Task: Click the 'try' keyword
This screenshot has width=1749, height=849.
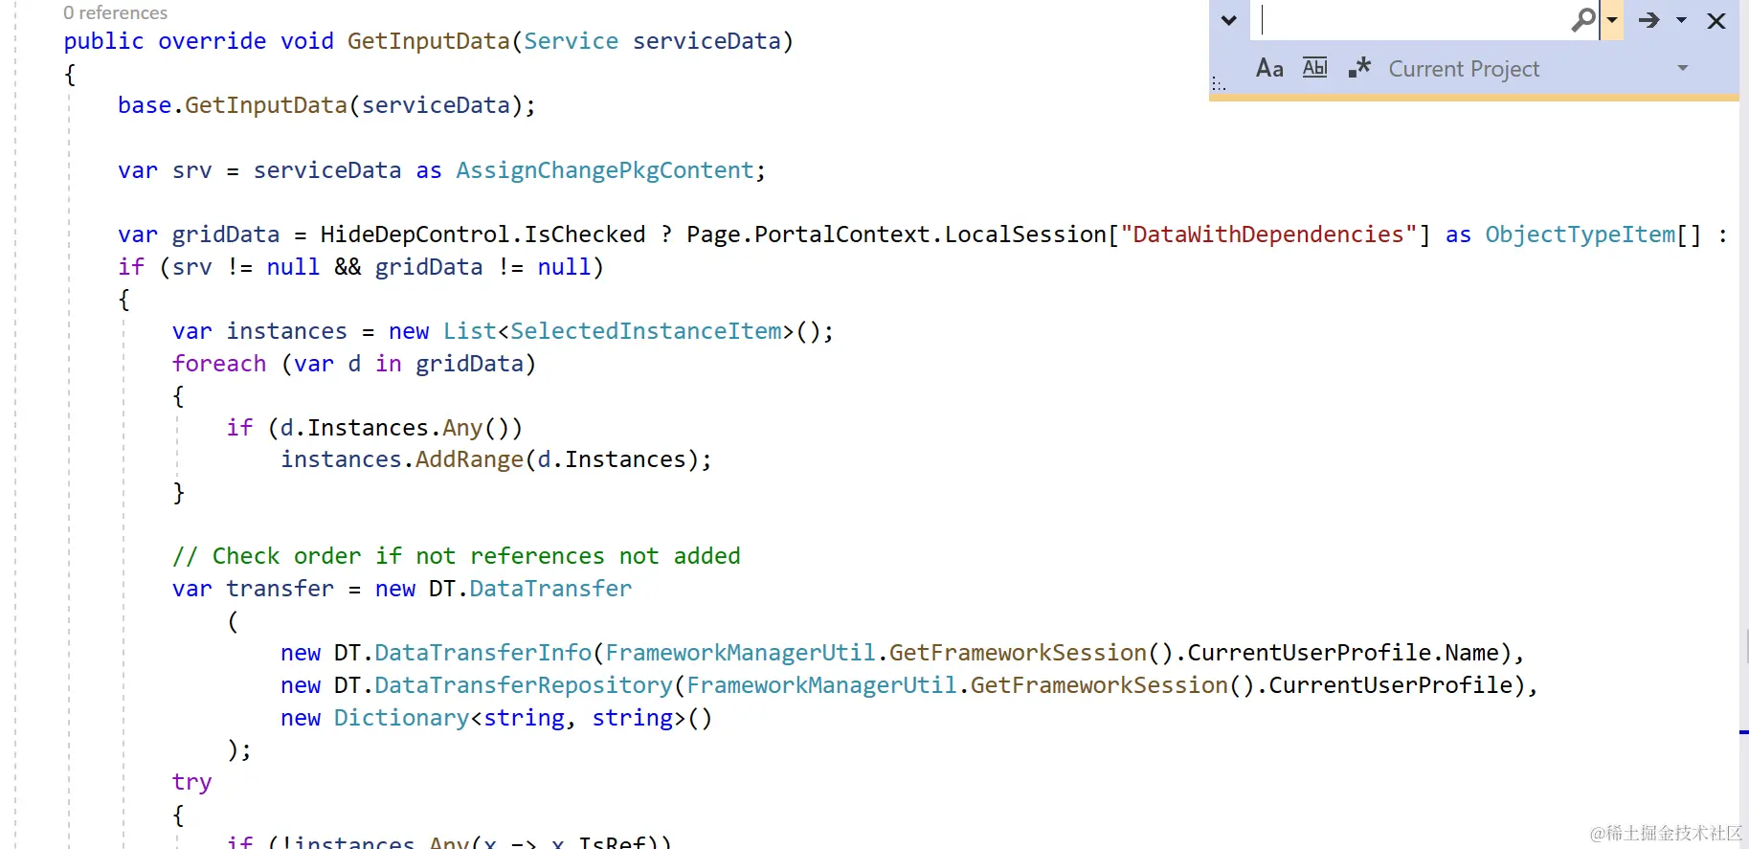Action: [192, 782]
